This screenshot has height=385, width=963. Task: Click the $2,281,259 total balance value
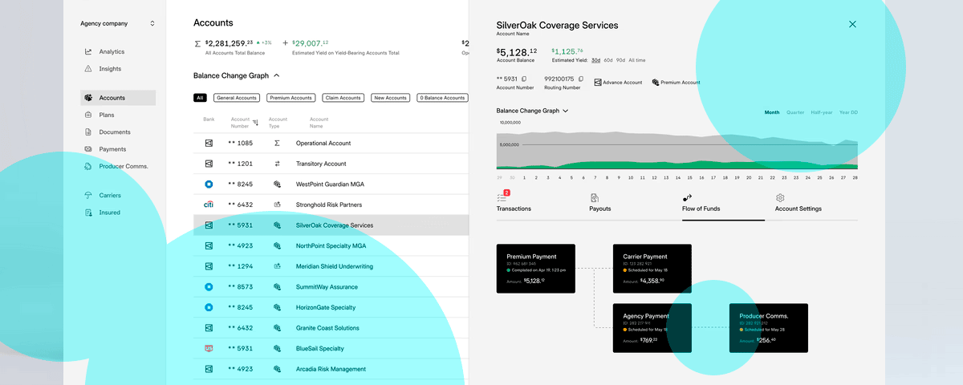tap(229, 43)
